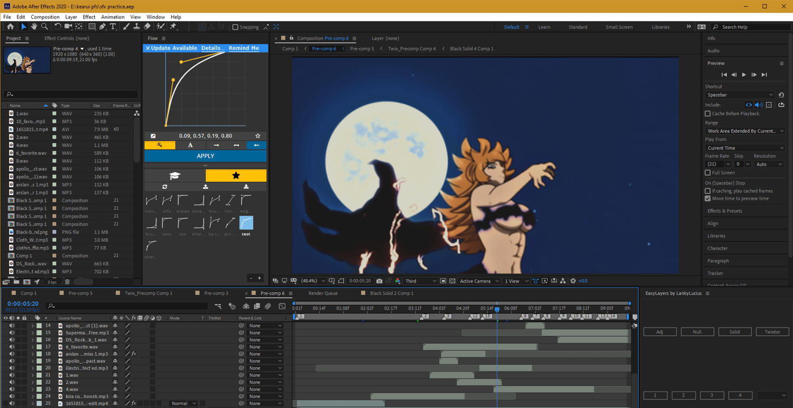Enable Full Screen preview checkbox
793x408 pixels.
click(708, 173)
